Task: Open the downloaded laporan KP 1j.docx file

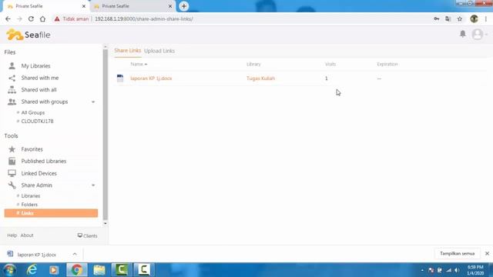Action: click(37, 255)
